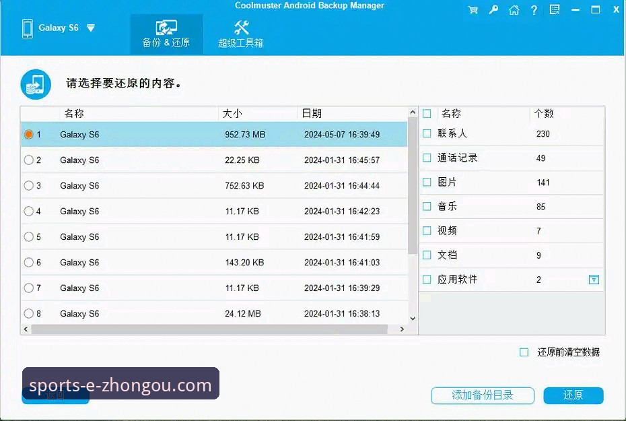Click the Galaxy S6 phone device icon
This screenshot has width=626, height=421.
coord(28,29)
